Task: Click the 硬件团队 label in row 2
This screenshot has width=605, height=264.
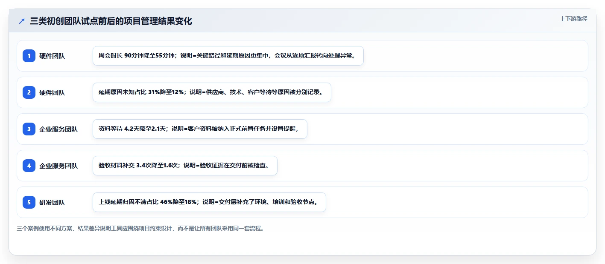Action: [52, 92]
